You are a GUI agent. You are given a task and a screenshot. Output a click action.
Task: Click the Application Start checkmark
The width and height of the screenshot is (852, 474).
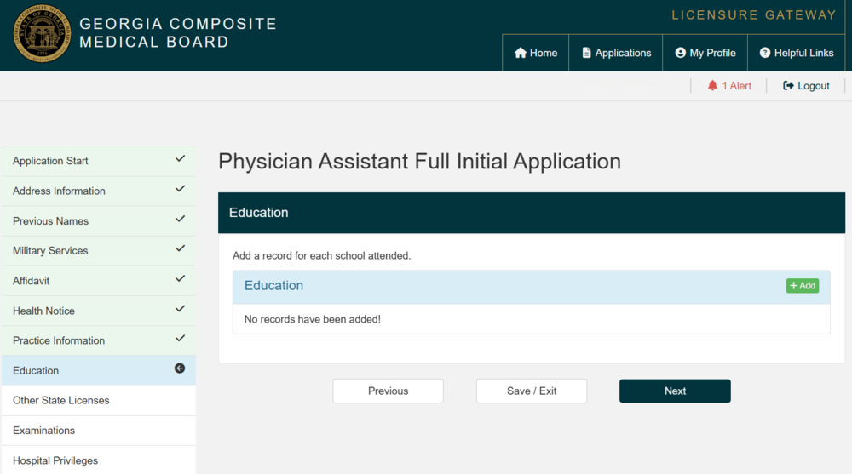(x=180, y=159)
